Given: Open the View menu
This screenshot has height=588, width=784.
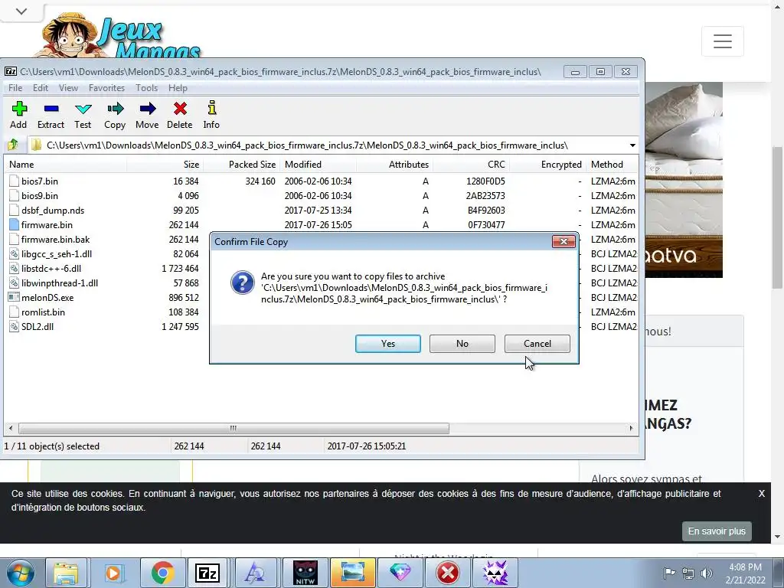Looking at the screenshot, I should [68, 88].
